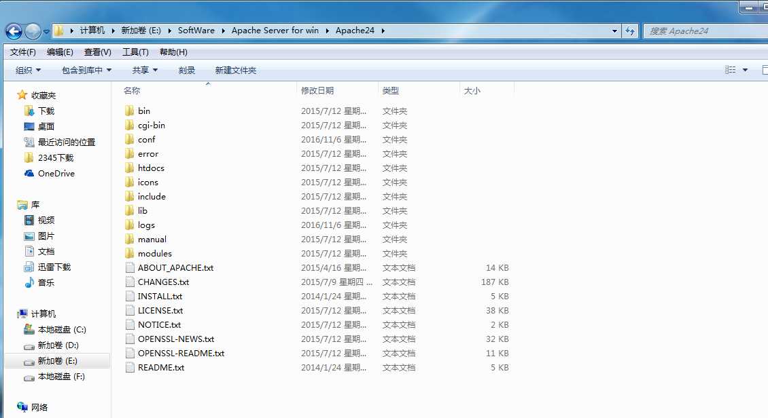This screenshot has height=418, width=768.
Task: Open OneDrive in the navigation pane
Action: [56, 174]
